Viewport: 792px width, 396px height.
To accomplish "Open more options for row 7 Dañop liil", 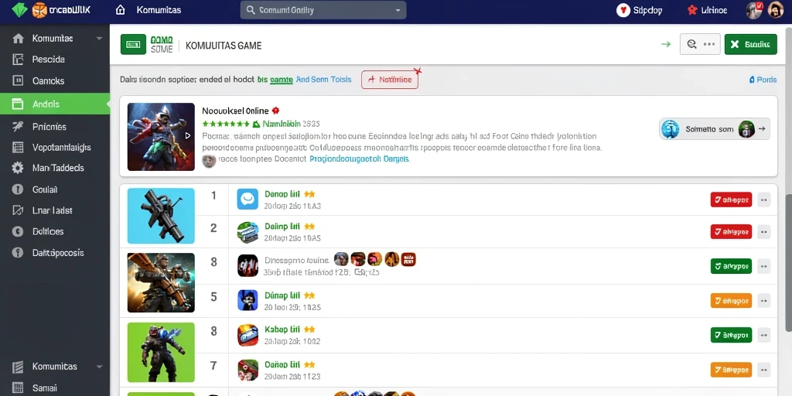I will [x=763, y=370].
